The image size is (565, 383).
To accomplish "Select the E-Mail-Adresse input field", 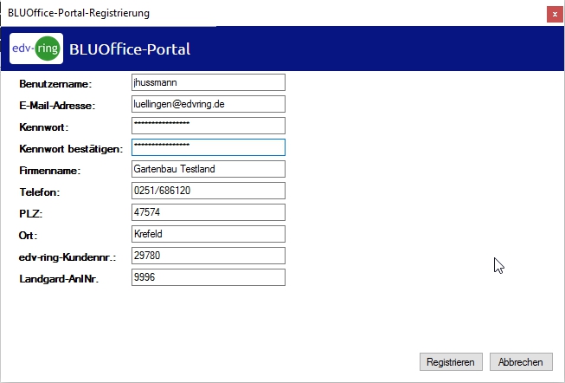I will (208, 104).
